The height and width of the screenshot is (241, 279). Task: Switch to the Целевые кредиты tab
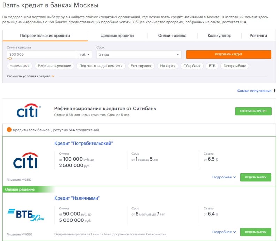pos(117,36)
